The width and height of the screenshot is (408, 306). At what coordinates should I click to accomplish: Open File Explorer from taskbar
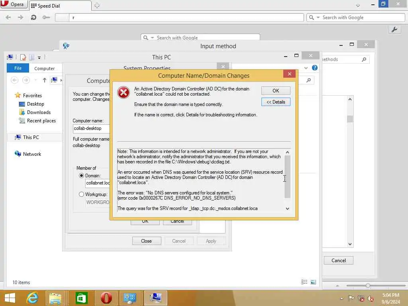click(x=55, y=298)
